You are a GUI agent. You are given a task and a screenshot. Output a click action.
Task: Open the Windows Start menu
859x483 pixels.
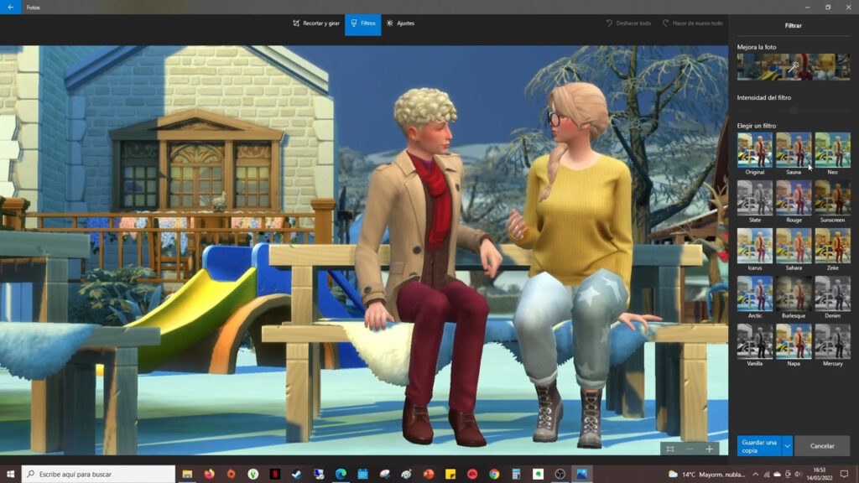click(10, 474)
